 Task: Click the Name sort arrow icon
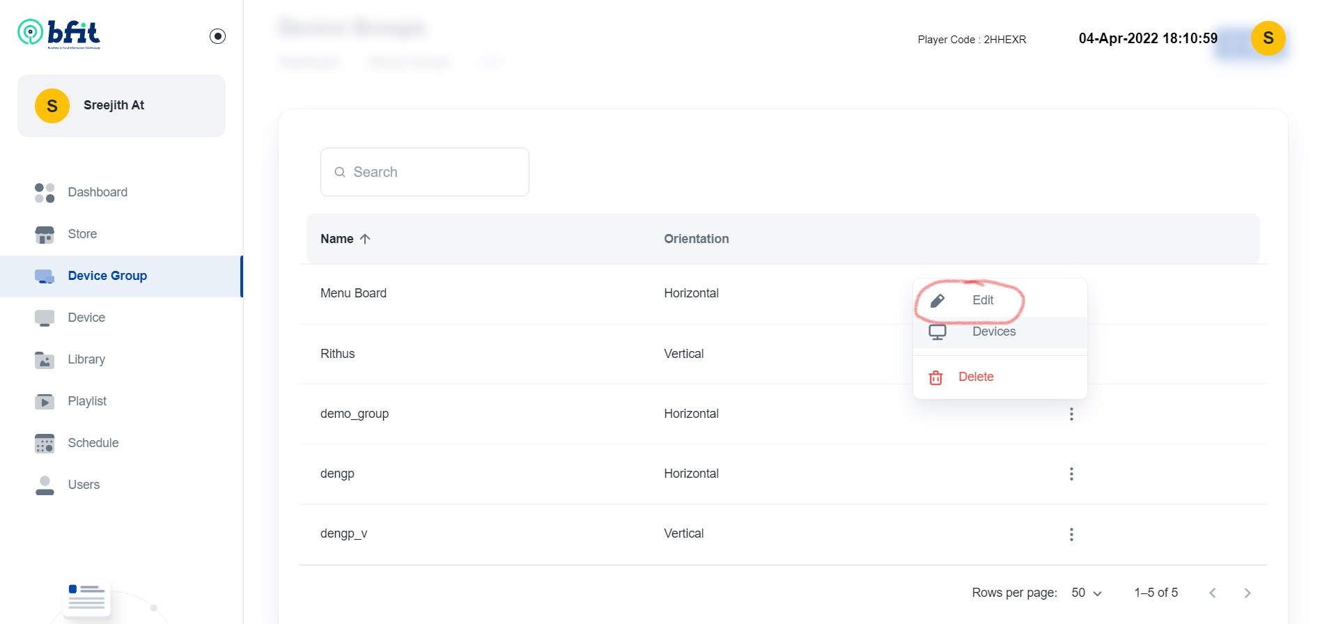point(365,239)
